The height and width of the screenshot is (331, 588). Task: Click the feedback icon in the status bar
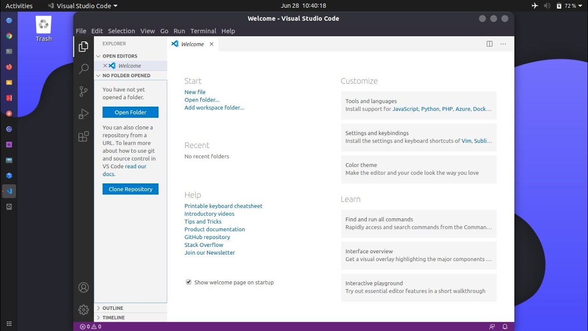click(x=492, y=327)
